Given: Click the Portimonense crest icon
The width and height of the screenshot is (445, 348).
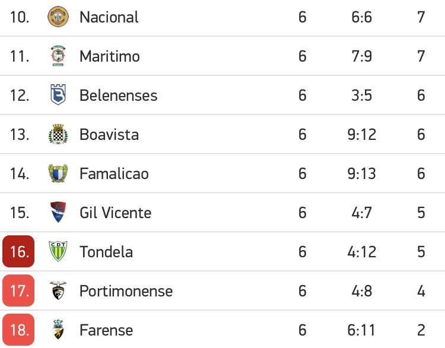Looking at the screenshot, I should [58, 290].
